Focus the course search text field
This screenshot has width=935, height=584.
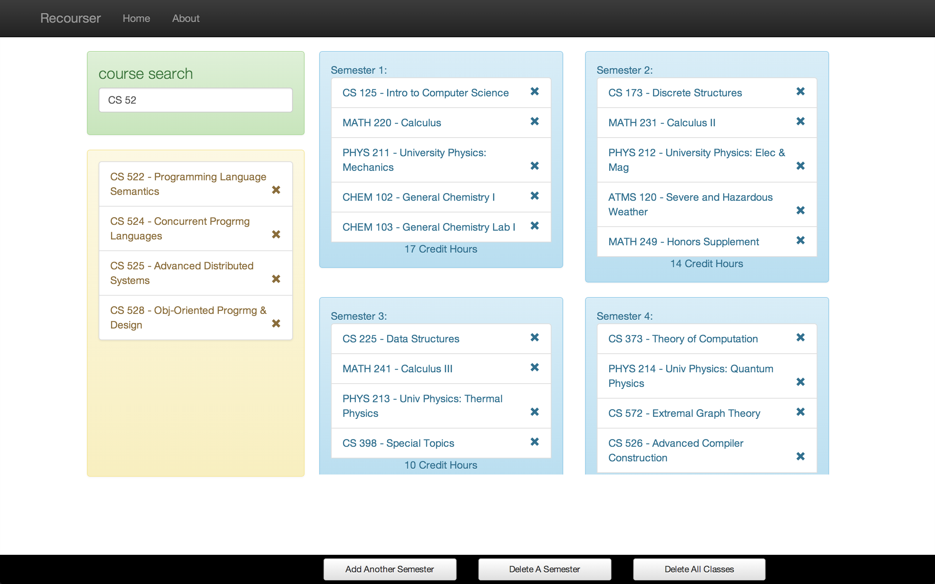click(195, 100)
